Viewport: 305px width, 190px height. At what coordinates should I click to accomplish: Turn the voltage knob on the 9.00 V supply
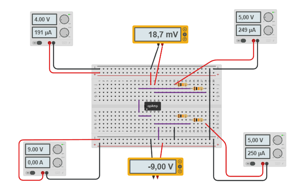tap(57, 149)
